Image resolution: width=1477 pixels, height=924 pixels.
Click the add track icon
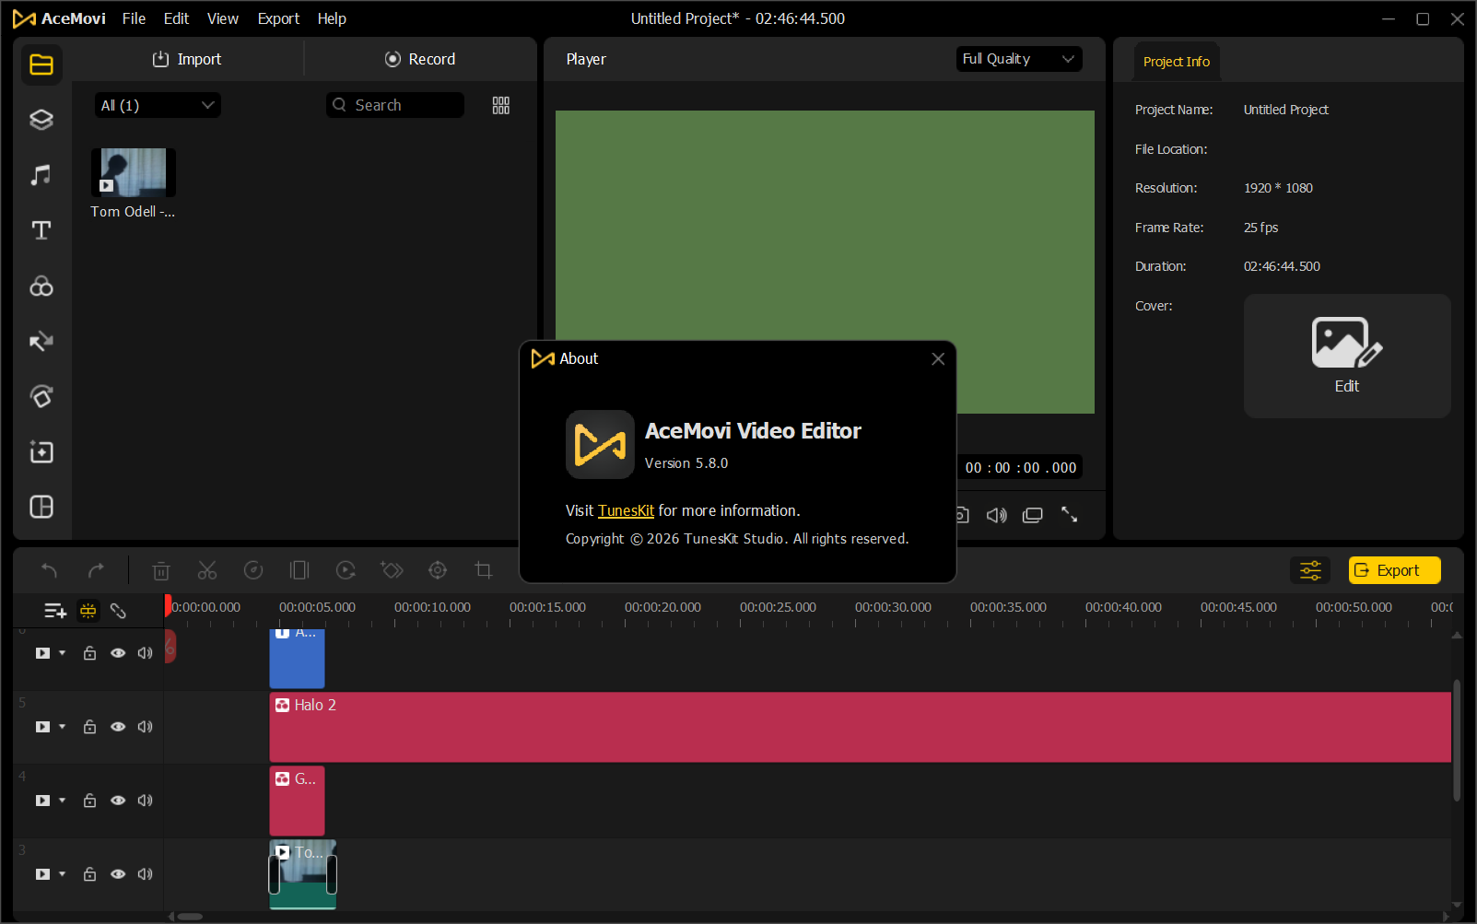click(55, 611)
